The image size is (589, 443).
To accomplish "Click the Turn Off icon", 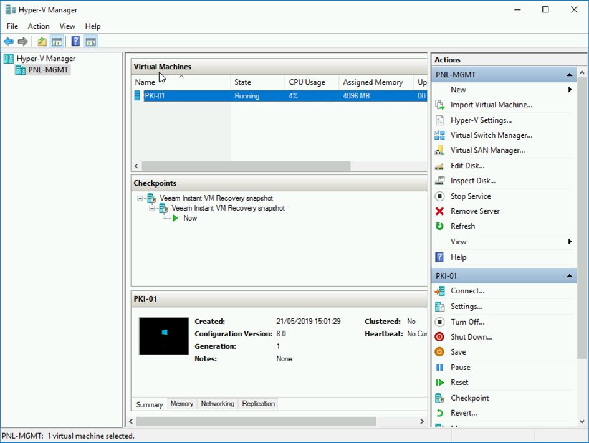I will pos(439,322).
